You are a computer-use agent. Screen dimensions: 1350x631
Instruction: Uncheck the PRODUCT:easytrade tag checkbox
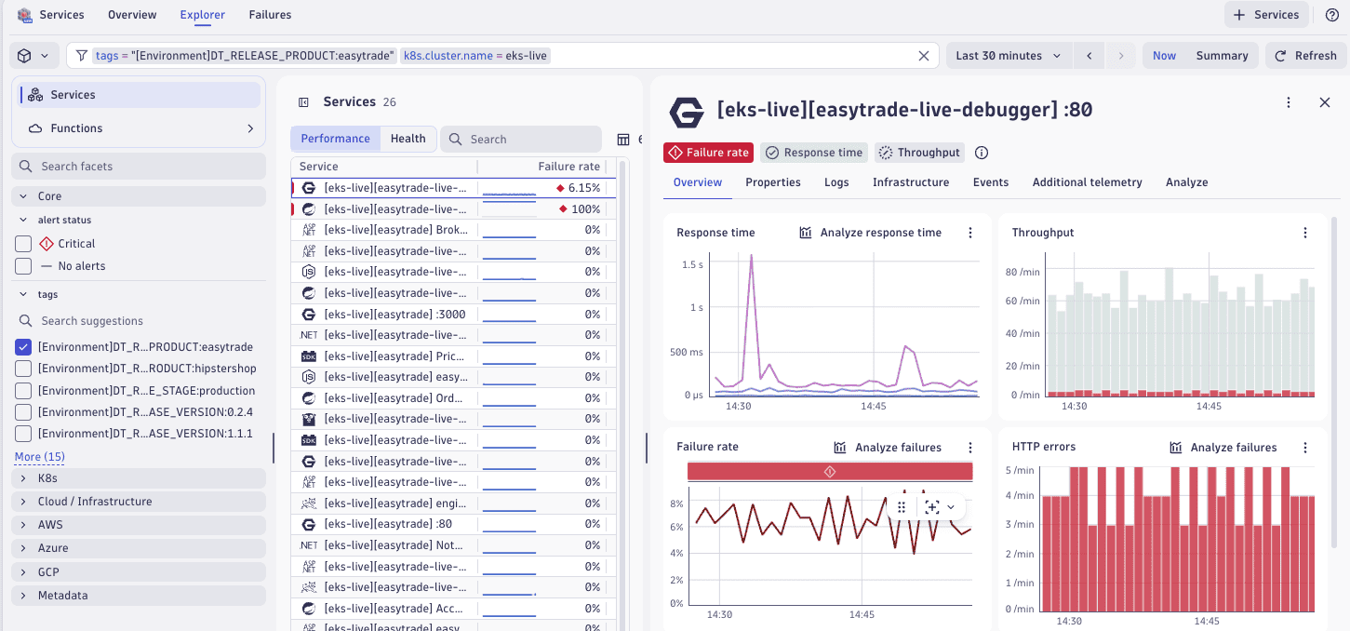click(23, 347)
